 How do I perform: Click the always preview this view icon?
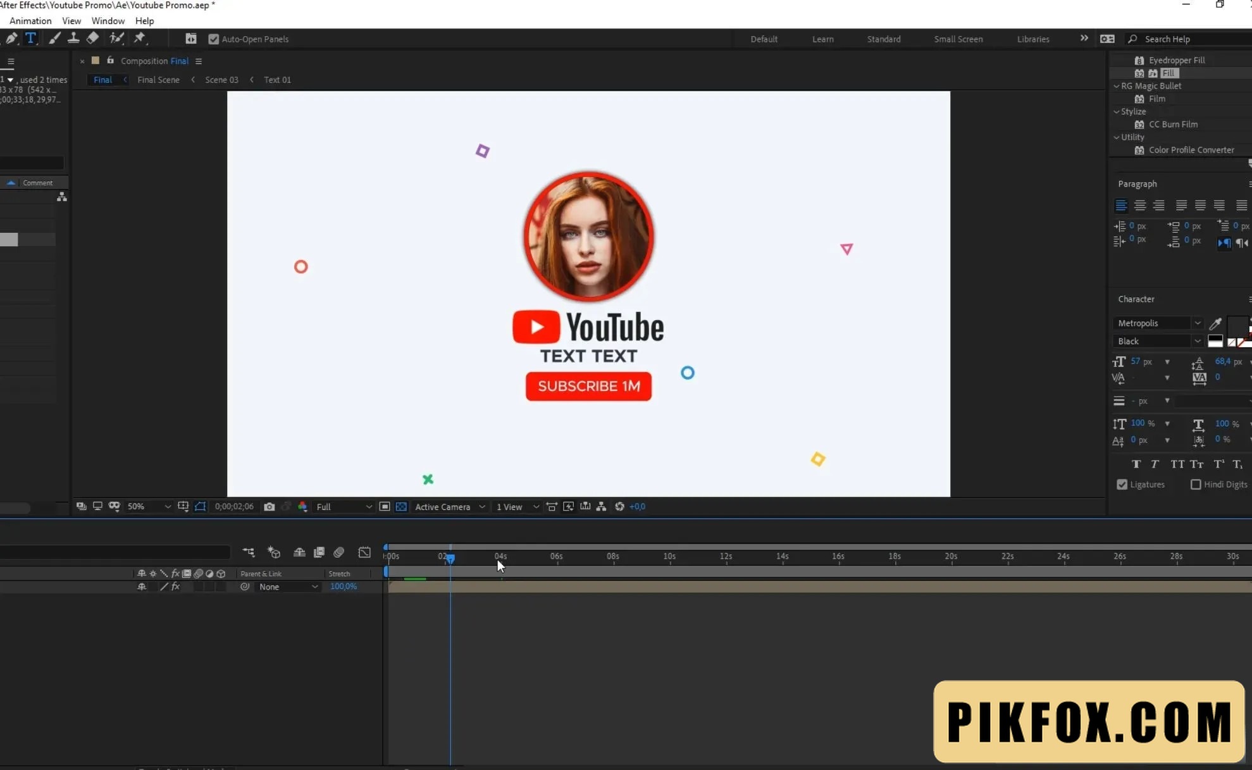click(81, 507)
